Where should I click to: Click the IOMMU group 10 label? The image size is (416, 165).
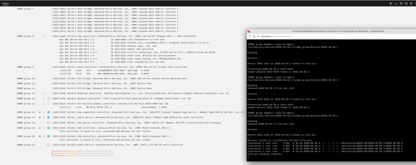[26, 78]
